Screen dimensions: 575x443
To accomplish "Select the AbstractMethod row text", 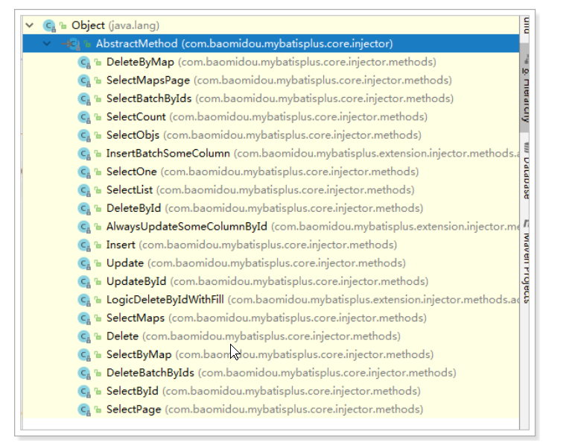I will point(244,44).
